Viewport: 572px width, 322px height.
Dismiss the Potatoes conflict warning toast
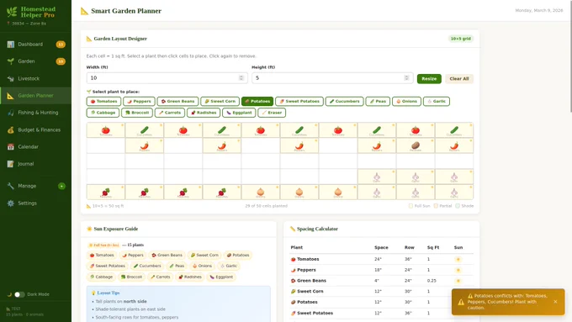[x=555, y=302]
